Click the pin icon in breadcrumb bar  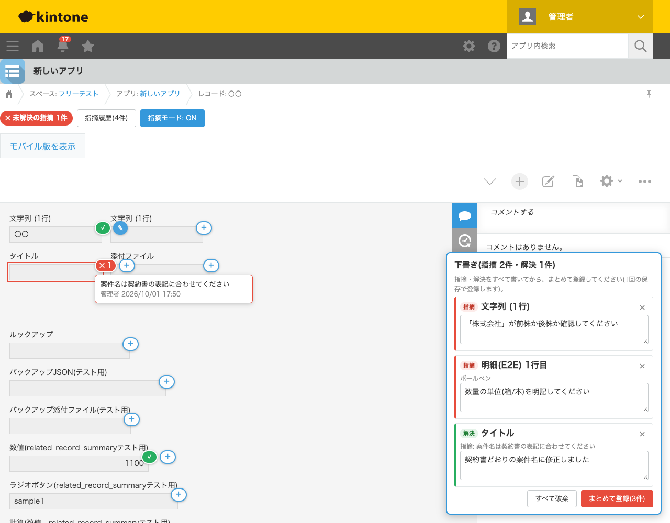pyautogui.click(x=649, y=94)
